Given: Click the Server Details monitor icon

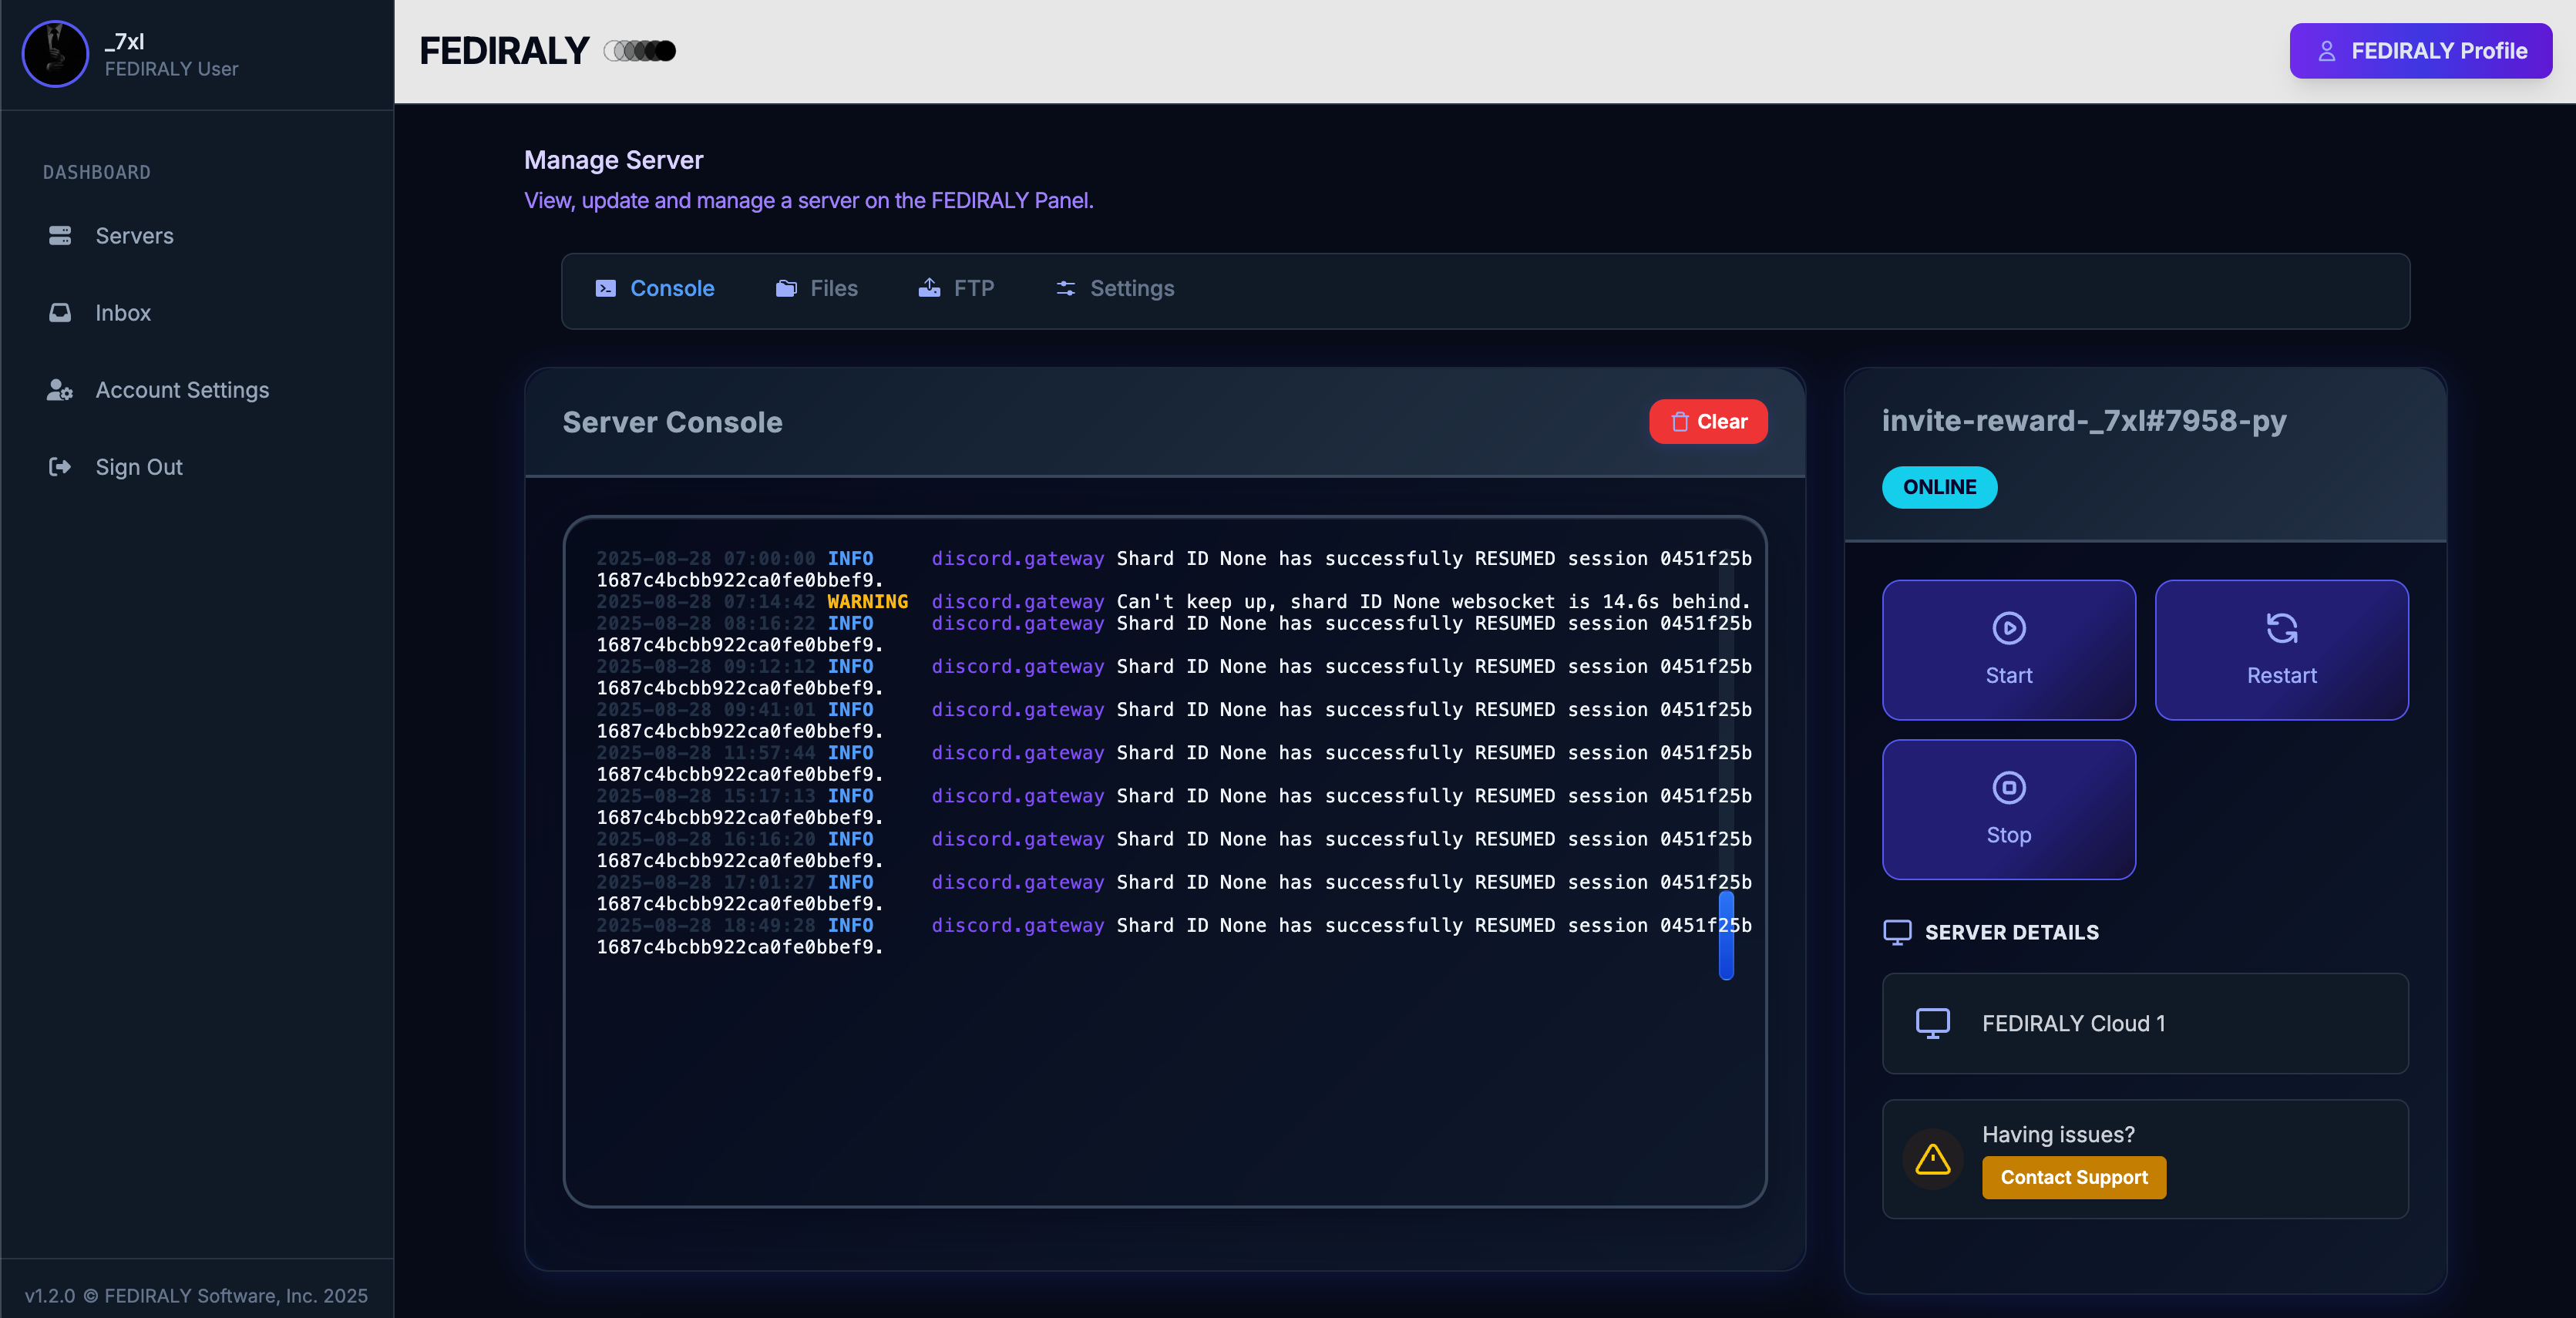Looking at the screenshot, I should tap(1897, 933).
